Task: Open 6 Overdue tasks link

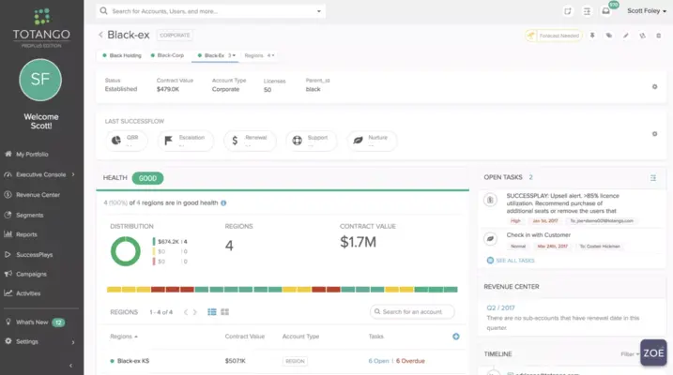Action: point(410,361)
